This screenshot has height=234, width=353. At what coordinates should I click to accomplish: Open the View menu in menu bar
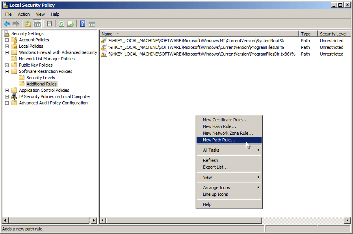point(40,14)
